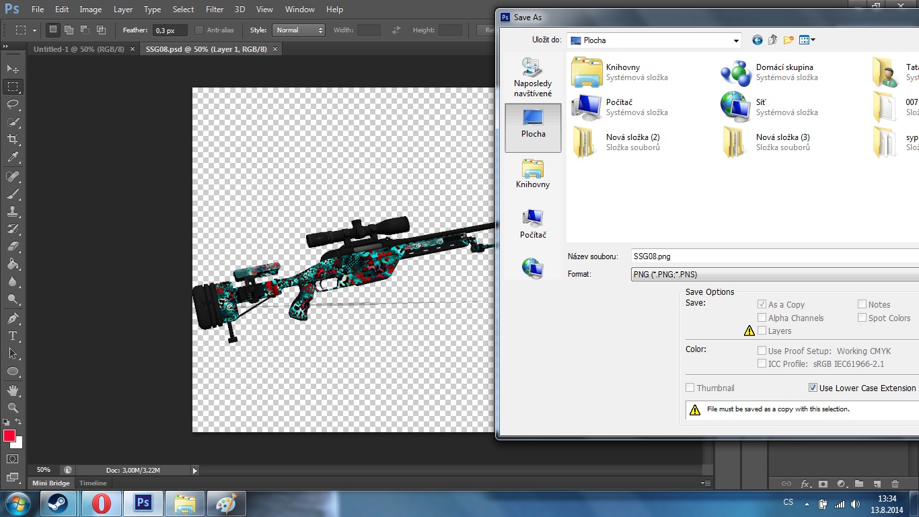Toggle the Thumbnail checkbox
This screenshot has width=919, height=517.
(x=690, y=388)
